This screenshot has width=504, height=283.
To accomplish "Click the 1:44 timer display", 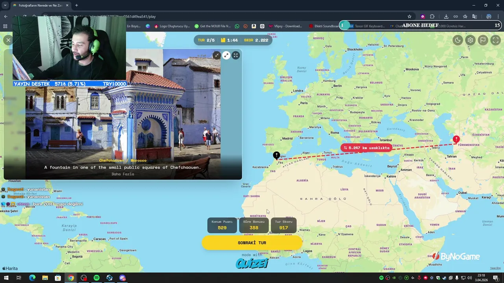I will click(229, 40).
